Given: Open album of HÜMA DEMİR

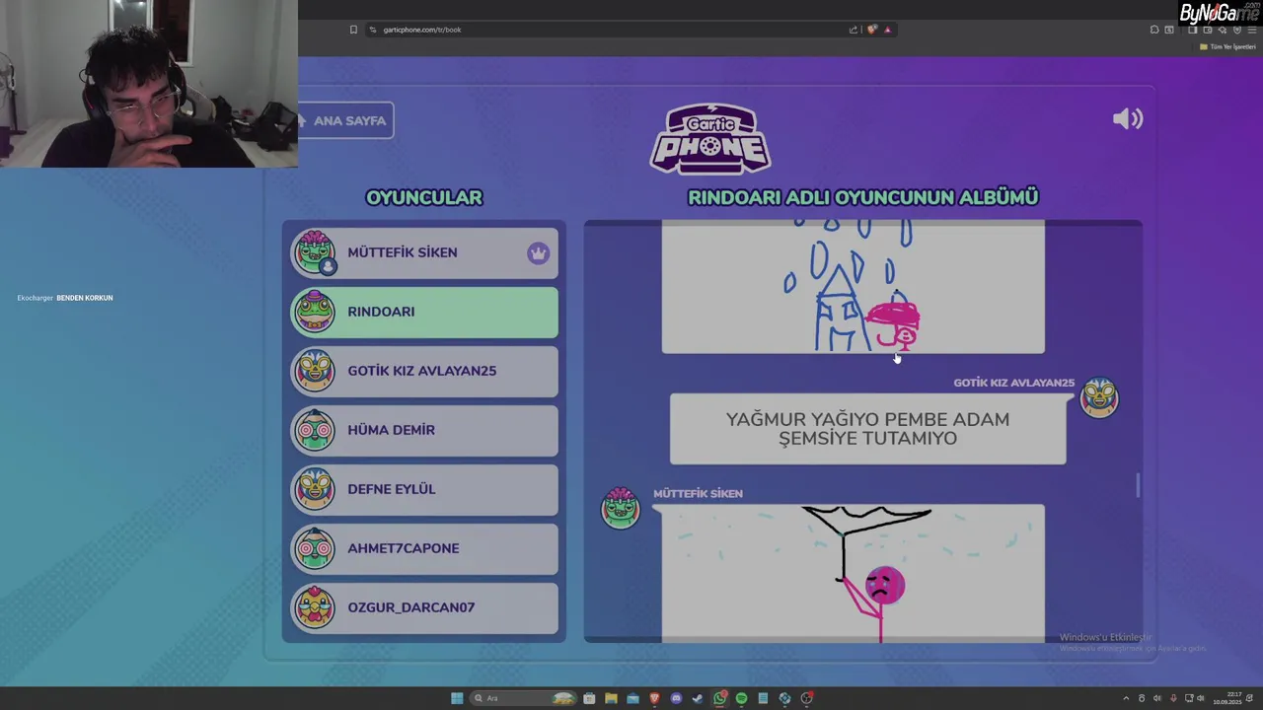Looking at the screenshot, I should click(x=424, y=430).
